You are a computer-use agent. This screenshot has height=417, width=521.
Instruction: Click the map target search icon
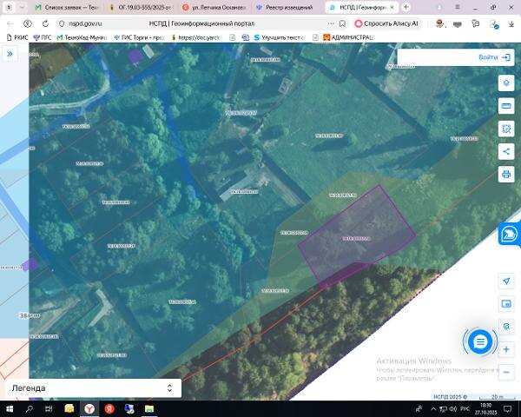coord(506,327)
